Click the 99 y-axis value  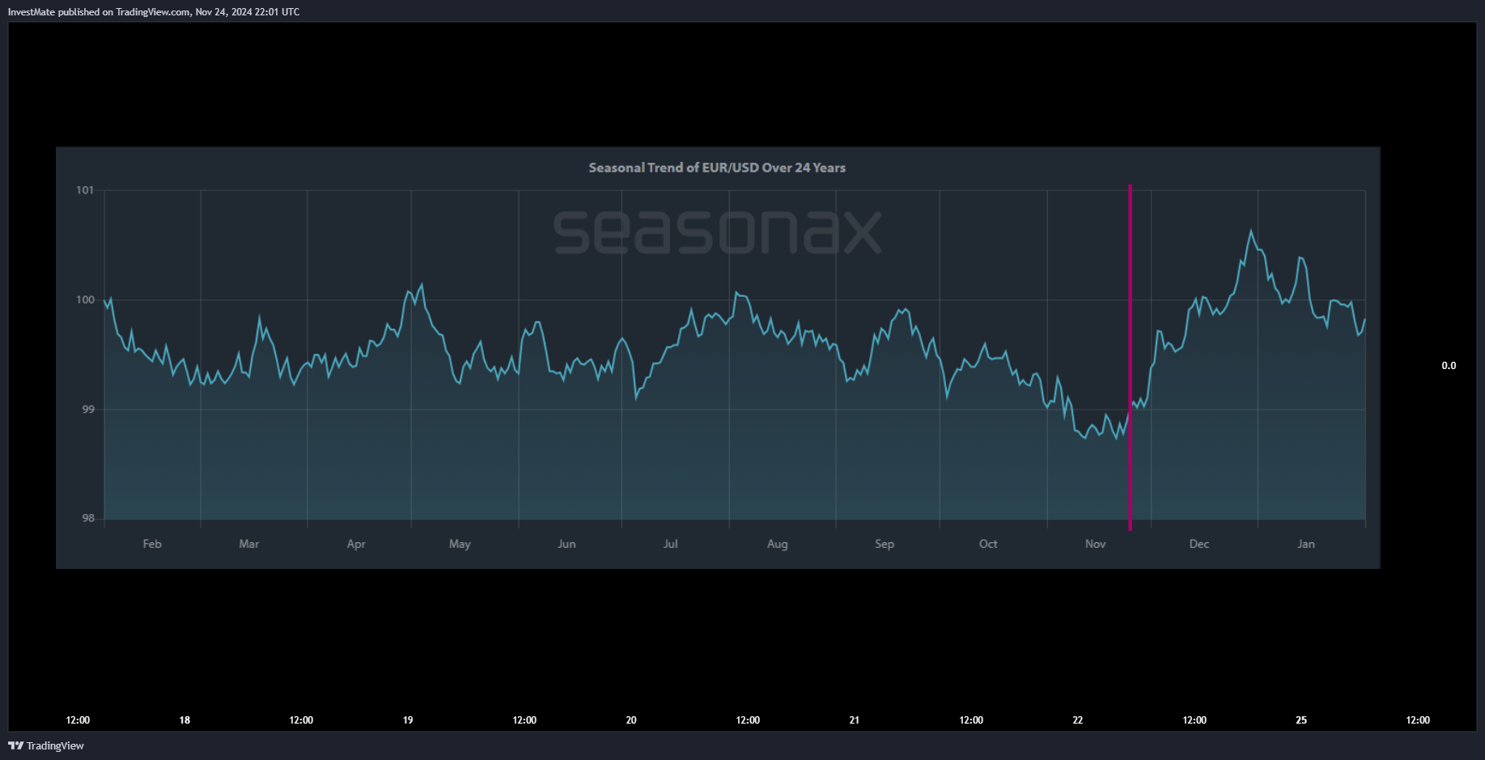coord(88,410)
